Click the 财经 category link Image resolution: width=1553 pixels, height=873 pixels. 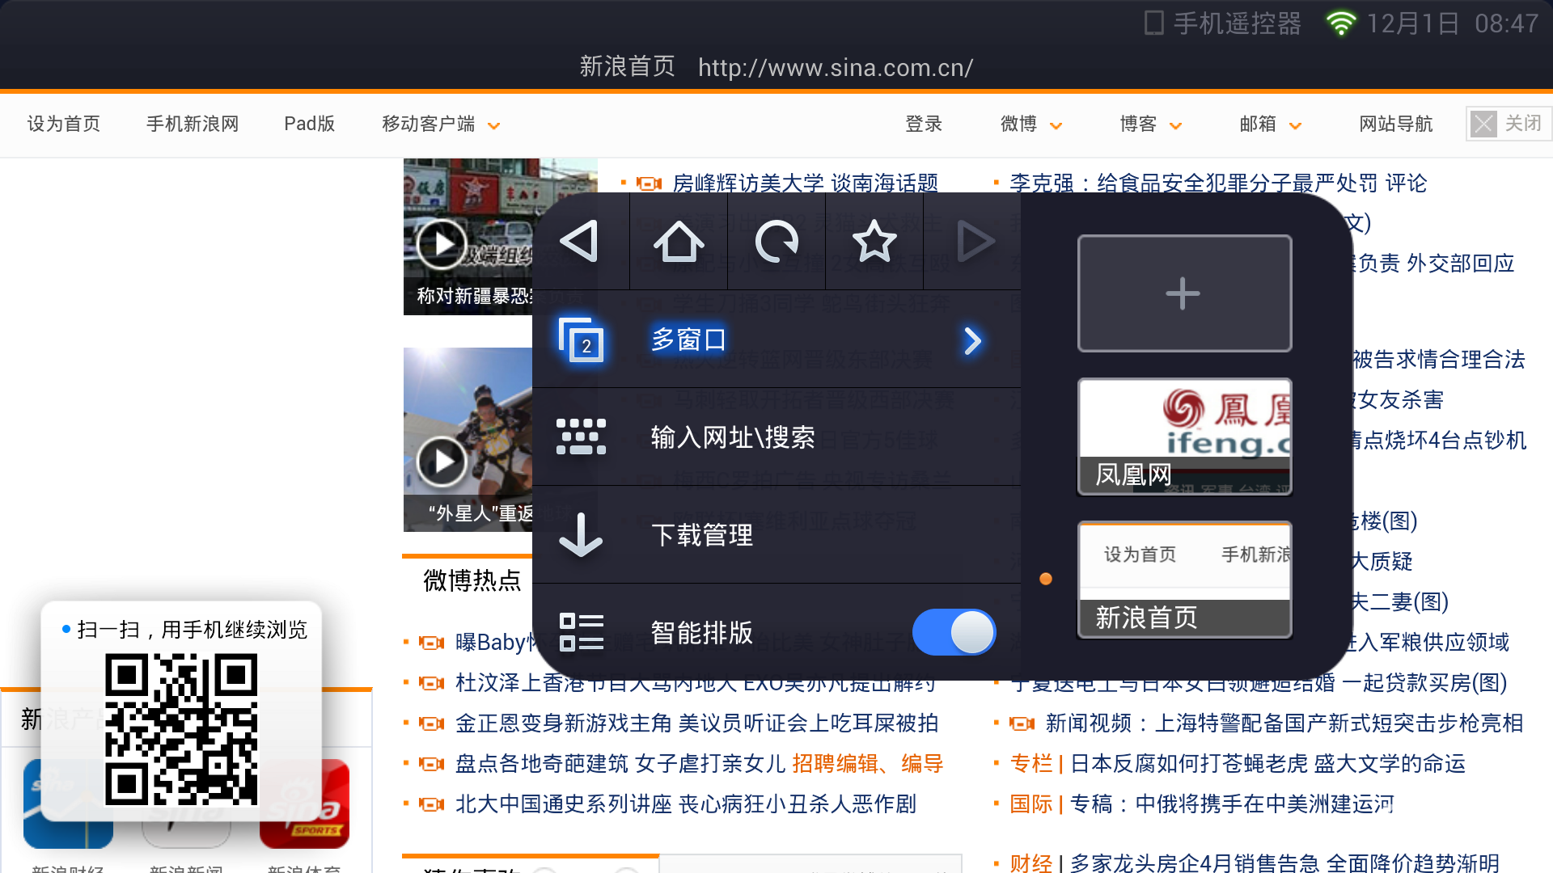(1031, 862)
